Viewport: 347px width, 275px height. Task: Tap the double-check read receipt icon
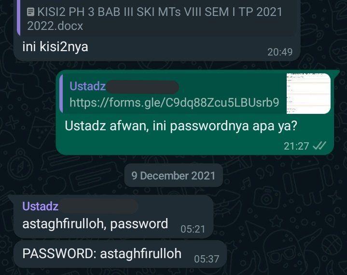[x=319, y=146]
